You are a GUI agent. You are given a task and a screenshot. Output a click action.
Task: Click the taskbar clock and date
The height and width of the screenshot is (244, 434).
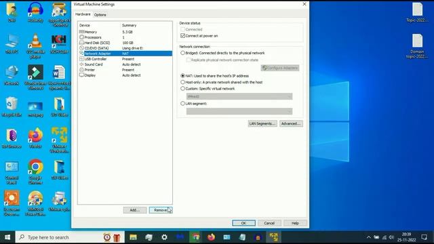point(407,237)
